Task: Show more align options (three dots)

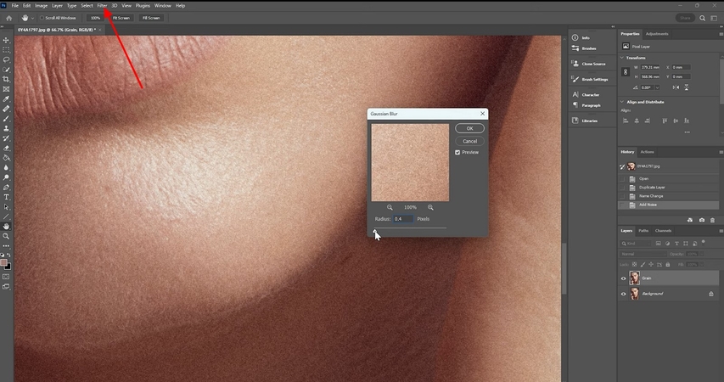Action: point(687,132)
